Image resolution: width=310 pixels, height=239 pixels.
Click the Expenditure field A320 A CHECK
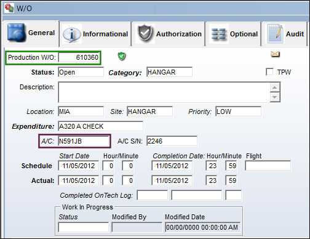(x=101, y=126)
